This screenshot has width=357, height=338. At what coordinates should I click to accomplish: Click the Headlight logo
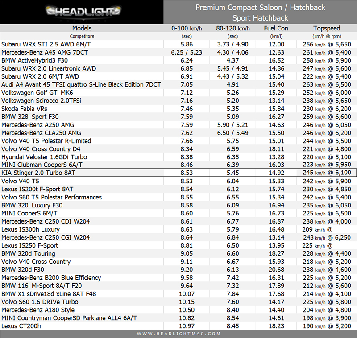pos(82,12)
